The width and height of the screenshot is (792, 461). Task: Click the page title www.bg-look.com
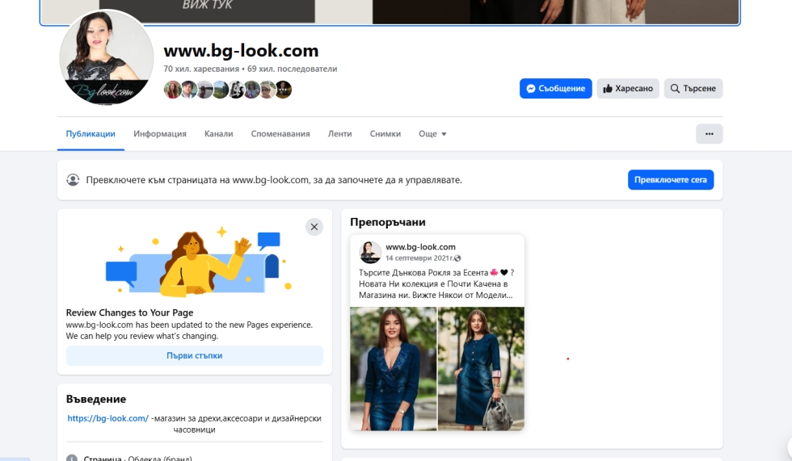(x=241, y=50)
